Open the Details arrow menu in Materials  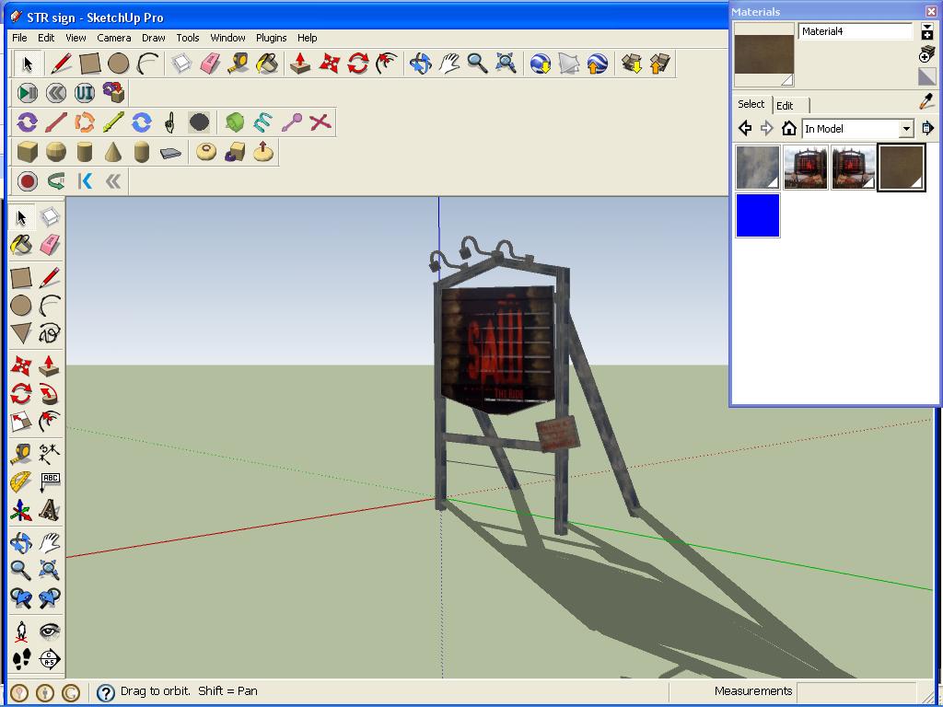[x=927, y=128]
